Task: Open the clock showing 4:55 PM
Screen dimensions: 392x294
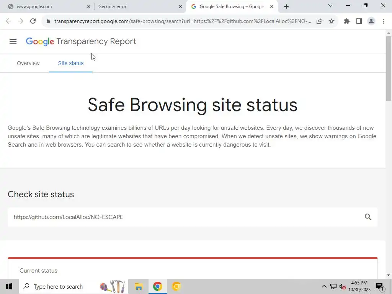Action: coord(359,286)
